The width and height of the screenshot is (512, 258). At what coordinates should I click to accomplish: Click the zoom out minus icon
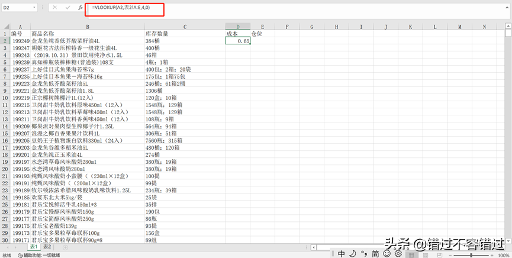pyautogui.click(x=450, y=255)
